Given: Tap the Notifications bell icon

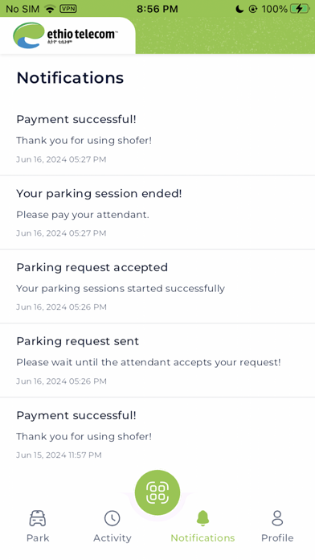Looking at the screenshot, I should point(202,518).
